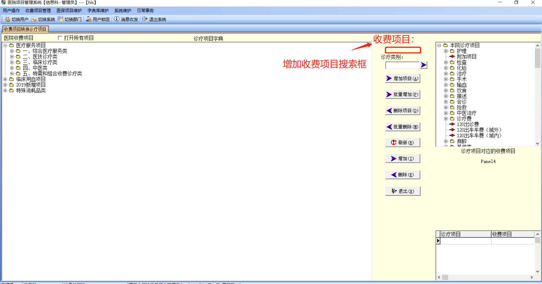Click the folder icon of 临床用血项目

(12, 79)
